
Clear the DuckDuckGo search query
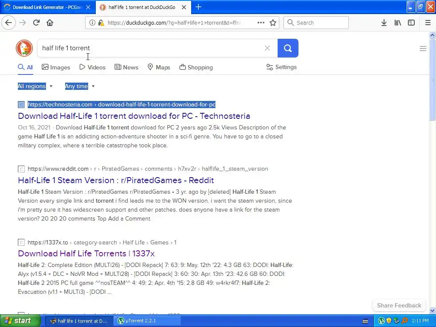[267, 48]
